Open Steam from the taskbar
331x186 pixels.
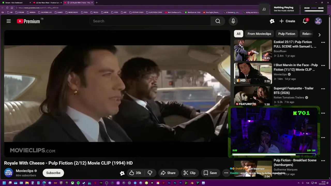(x=84, y=183)
